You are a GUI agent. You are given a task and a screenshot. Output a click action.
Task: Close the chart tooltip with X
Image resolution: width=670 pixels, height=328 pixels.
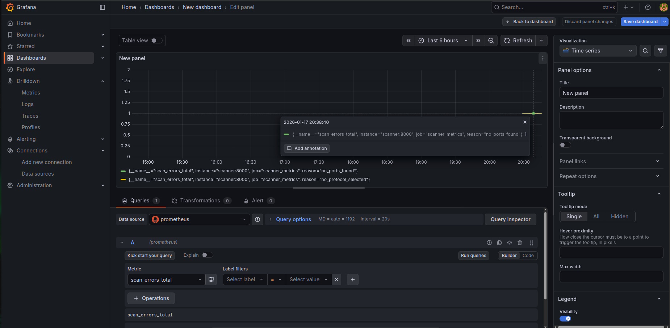pos(525,122)
